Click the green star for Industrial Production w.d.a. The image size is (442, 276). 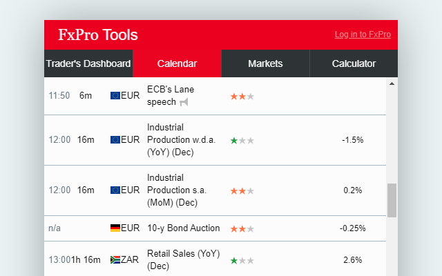[x=234, y=141]
